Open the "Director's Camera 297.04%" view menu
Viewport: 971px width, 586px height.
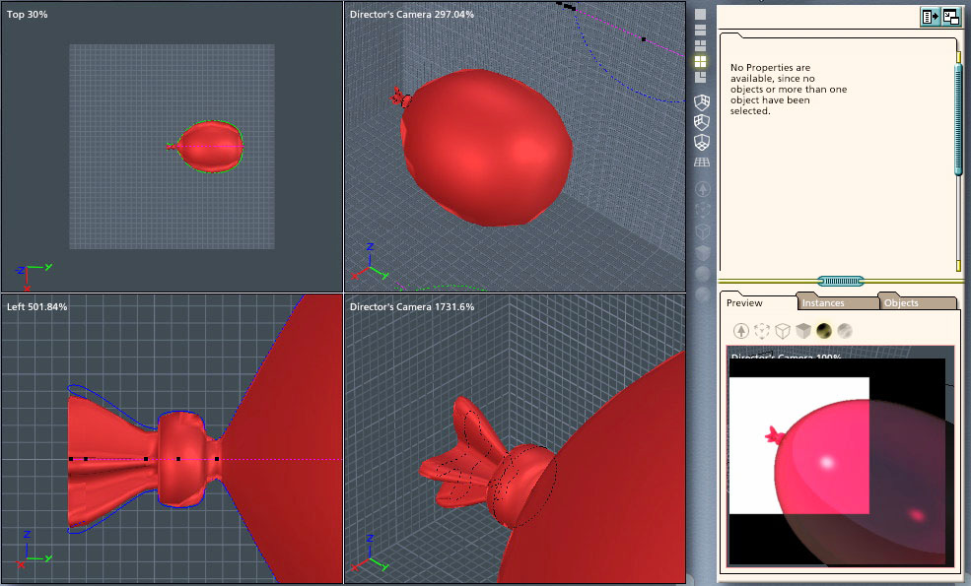[x=411, y=14]
